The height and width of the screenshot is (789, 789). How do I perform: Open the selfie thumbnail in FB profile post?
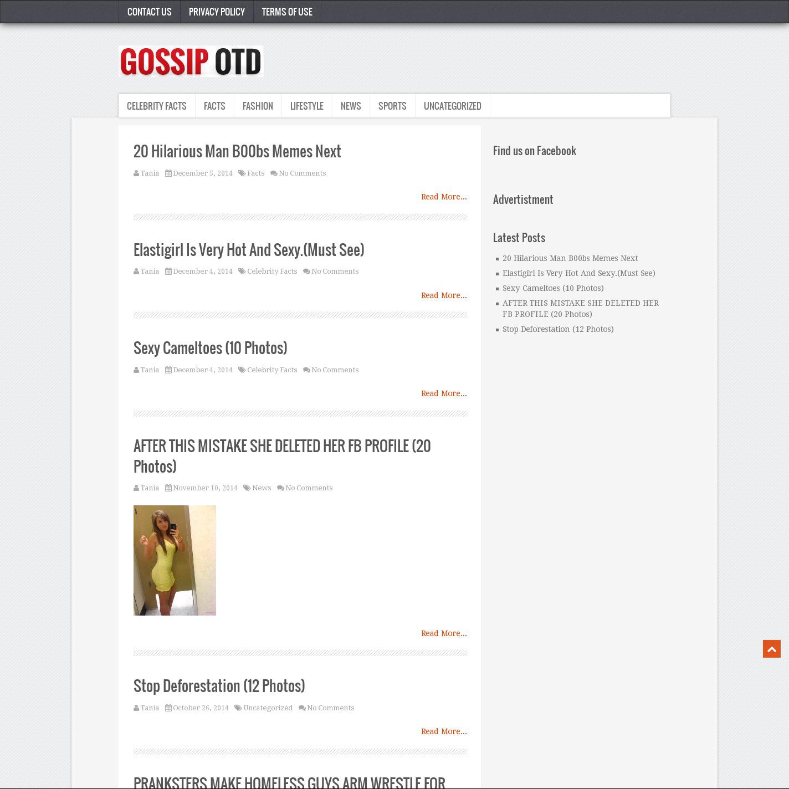[x=175, y=560]
